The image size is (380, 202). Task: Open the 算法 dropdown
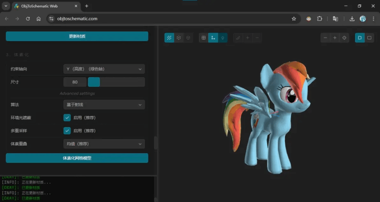(x=104, y=105)
